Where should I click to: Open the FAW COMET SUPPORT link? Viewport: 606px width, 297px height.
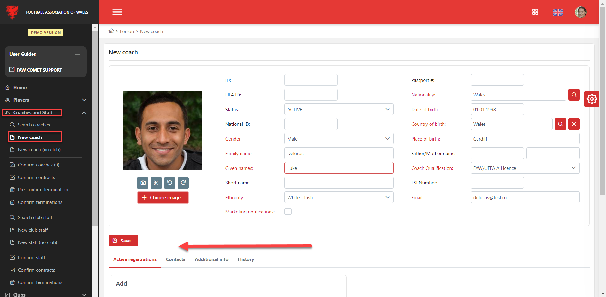(x=39, y=70)
